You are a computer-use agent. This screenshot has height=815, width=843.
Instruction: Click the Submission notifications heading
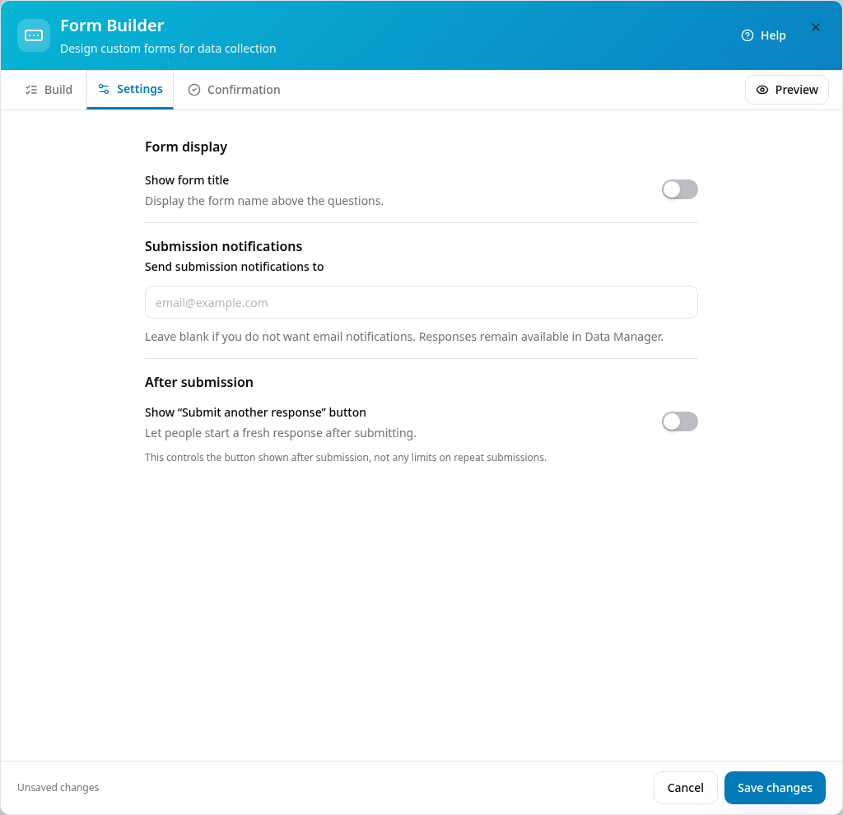click(x=224, y=246)
